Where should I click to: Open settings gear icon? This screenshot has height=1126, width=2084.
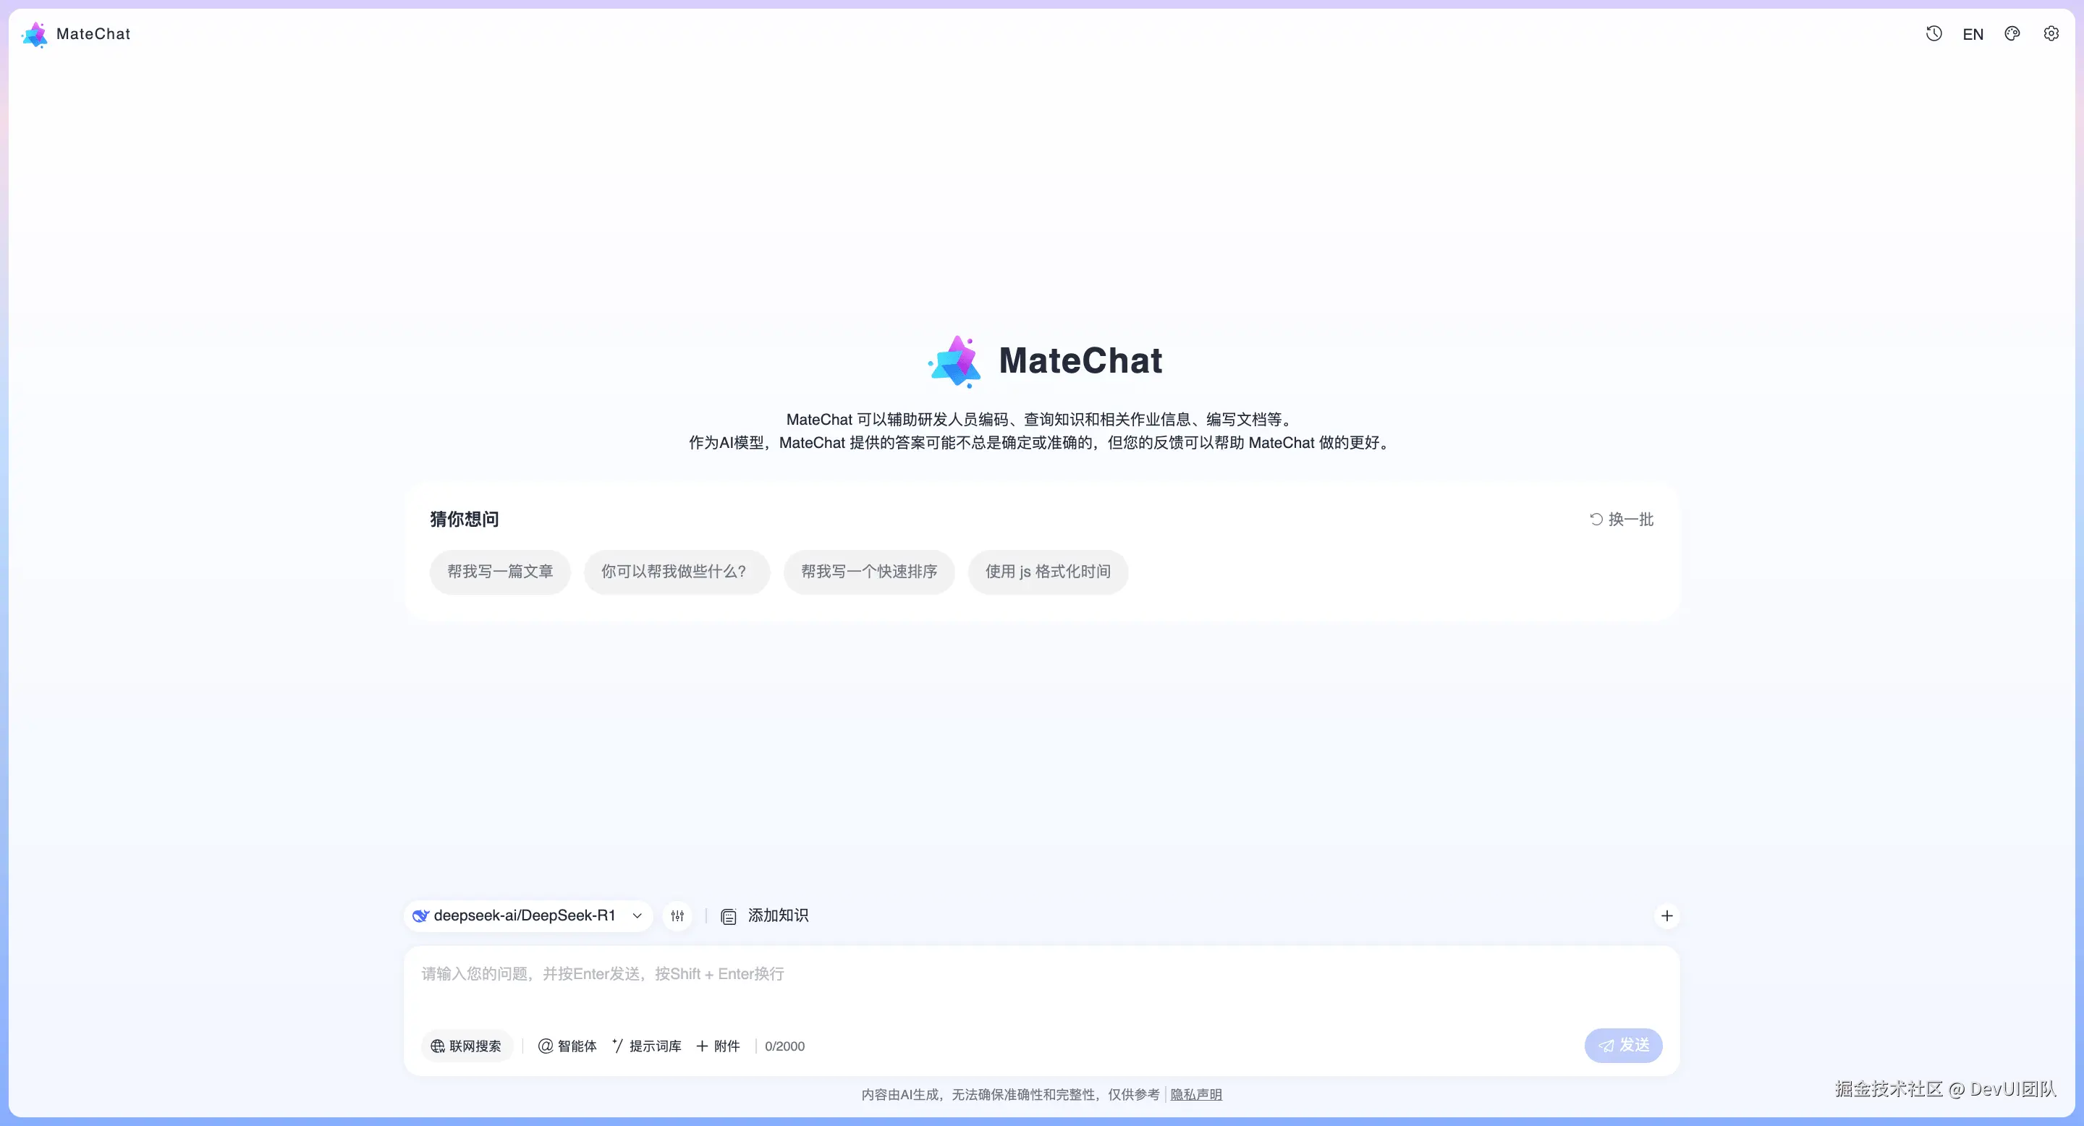click(2051, 34)
